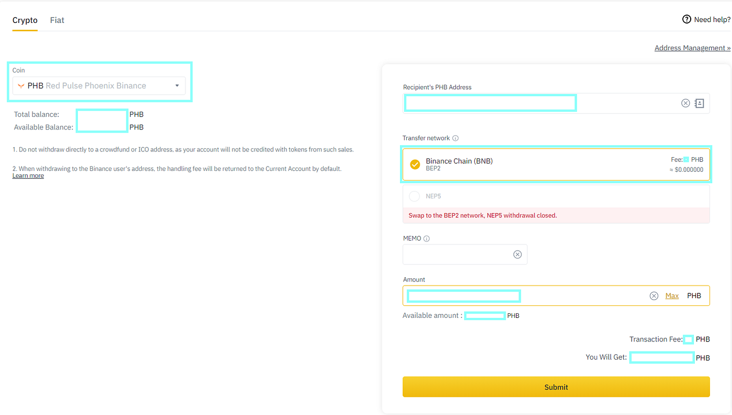Select the Binance Chain (BNB) BEP2 network option

coord(556,164)
